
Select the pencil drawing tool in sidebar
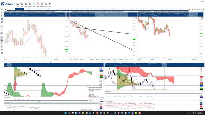pos(2,33)
